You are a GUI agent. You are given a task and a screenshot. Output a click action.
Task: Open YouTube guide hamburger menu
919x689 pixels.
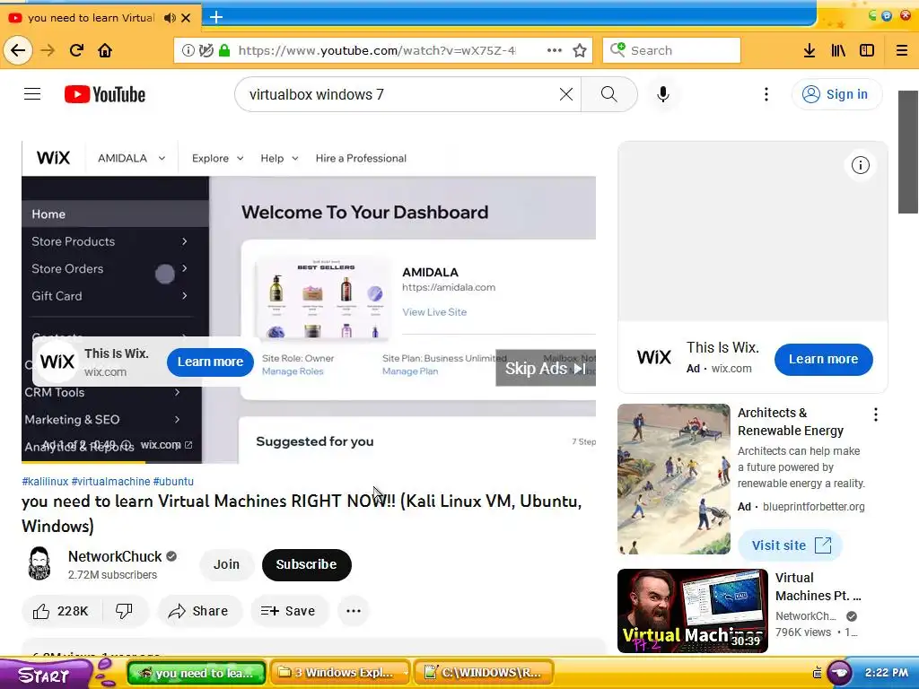point(32,93)
